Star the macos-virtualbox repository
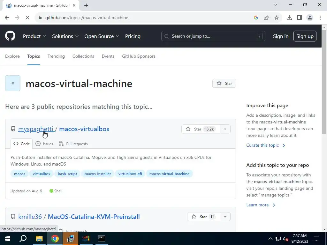 coord(201,129)
